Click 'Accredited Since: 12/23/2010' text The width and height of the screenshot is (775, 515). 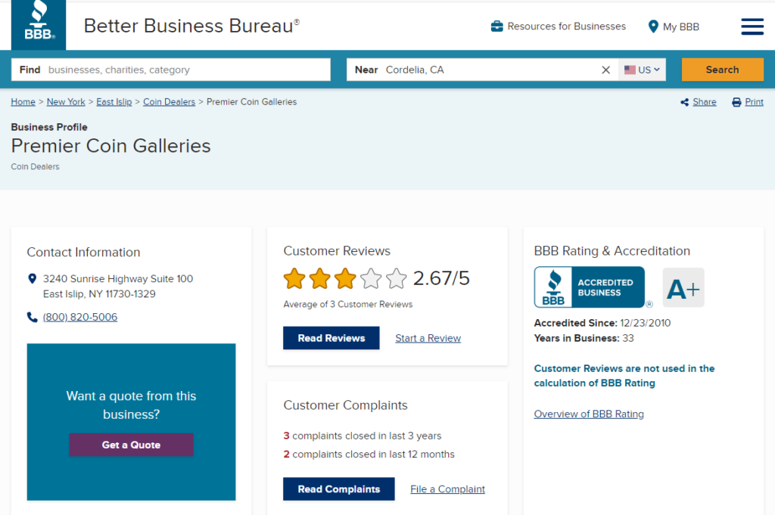[602, 323]
